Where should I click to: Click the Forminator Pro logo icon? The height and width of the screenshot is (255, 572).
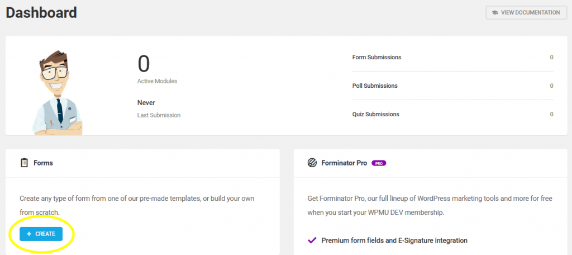point(312,163)
